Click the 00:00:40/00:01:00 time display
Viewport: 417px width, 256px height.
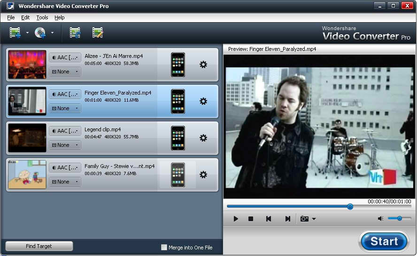coord(389,202)
